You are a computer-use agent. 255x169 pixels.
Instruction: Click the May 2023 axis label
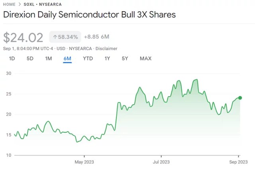84,162
